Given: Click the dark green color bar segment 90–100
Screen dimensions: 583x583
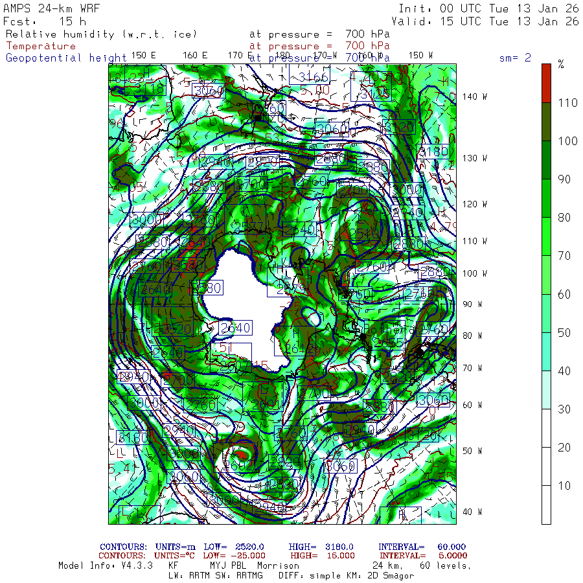Looking at the screenshot, I should (x=546, y=160).
